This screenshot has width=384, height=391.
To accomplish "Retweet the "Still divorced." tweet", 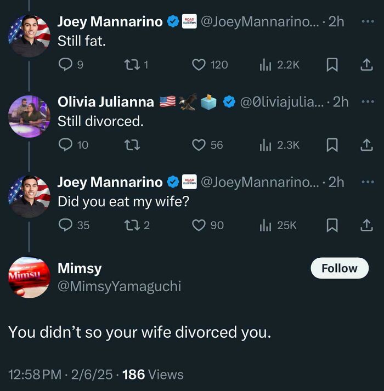I will coord(132,145).
